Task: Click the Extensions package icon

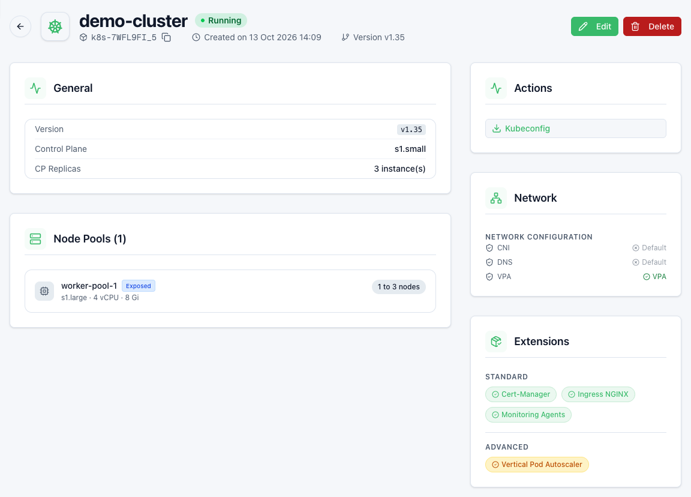Action: point(496,342)
